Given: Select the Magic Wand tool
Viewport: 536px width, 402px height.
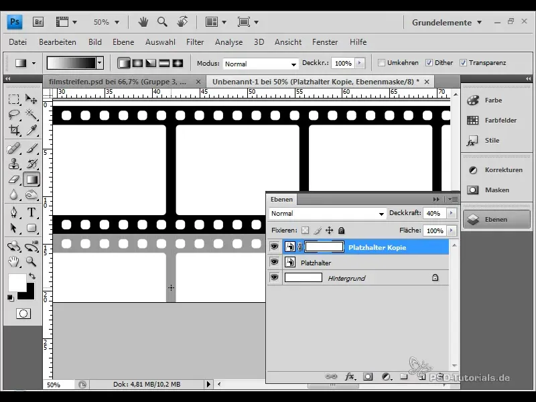Looking at the screenshot, I should tap(31, 114).
